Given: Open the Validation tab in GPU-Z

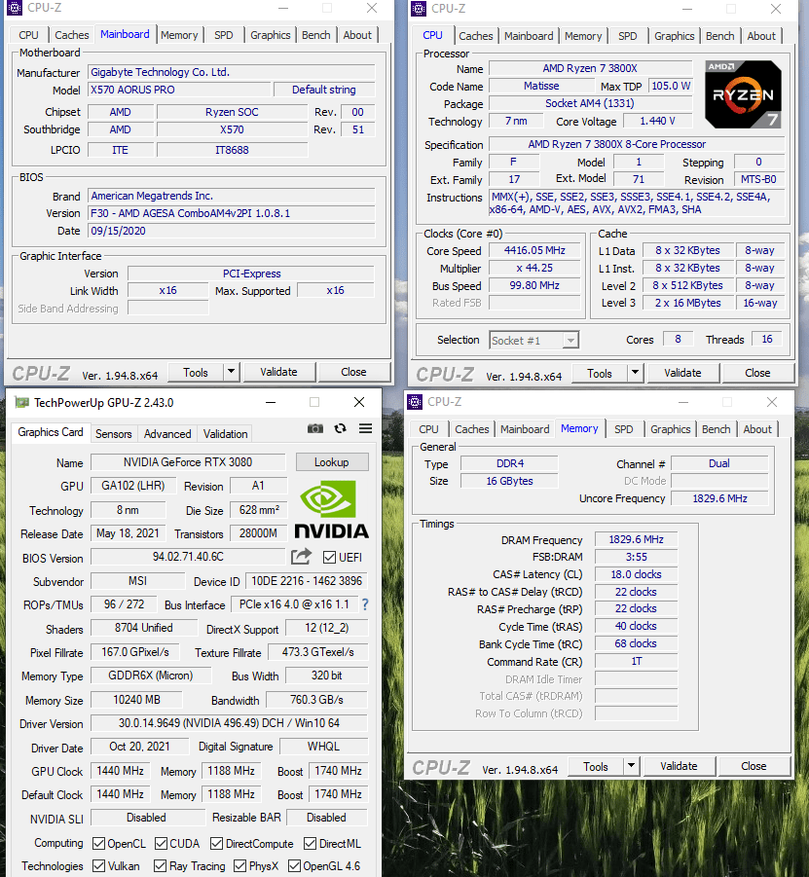Looking at the screenshot, I should 226,433.
